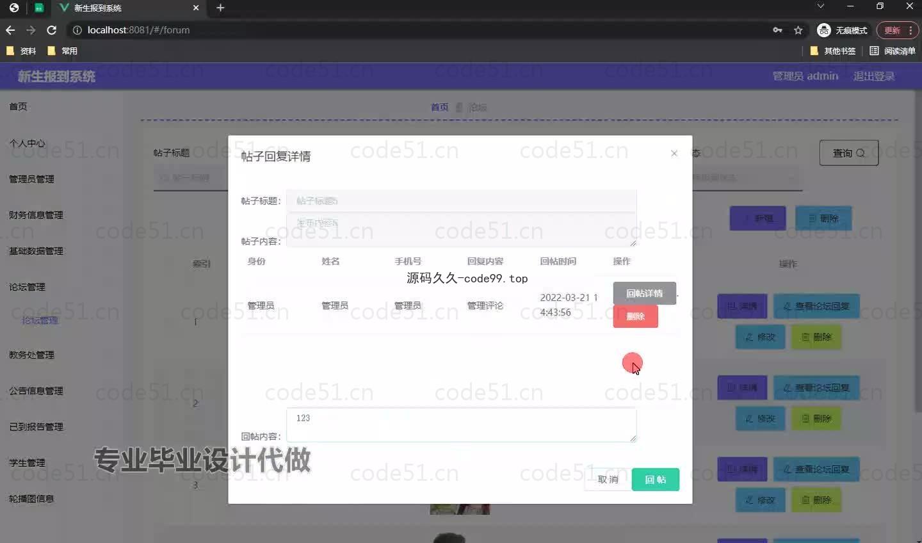The width and height of the screenshot is (922, 543).
Task: Open the 资料 bookmark folder
Action: (x=21, y=51)
